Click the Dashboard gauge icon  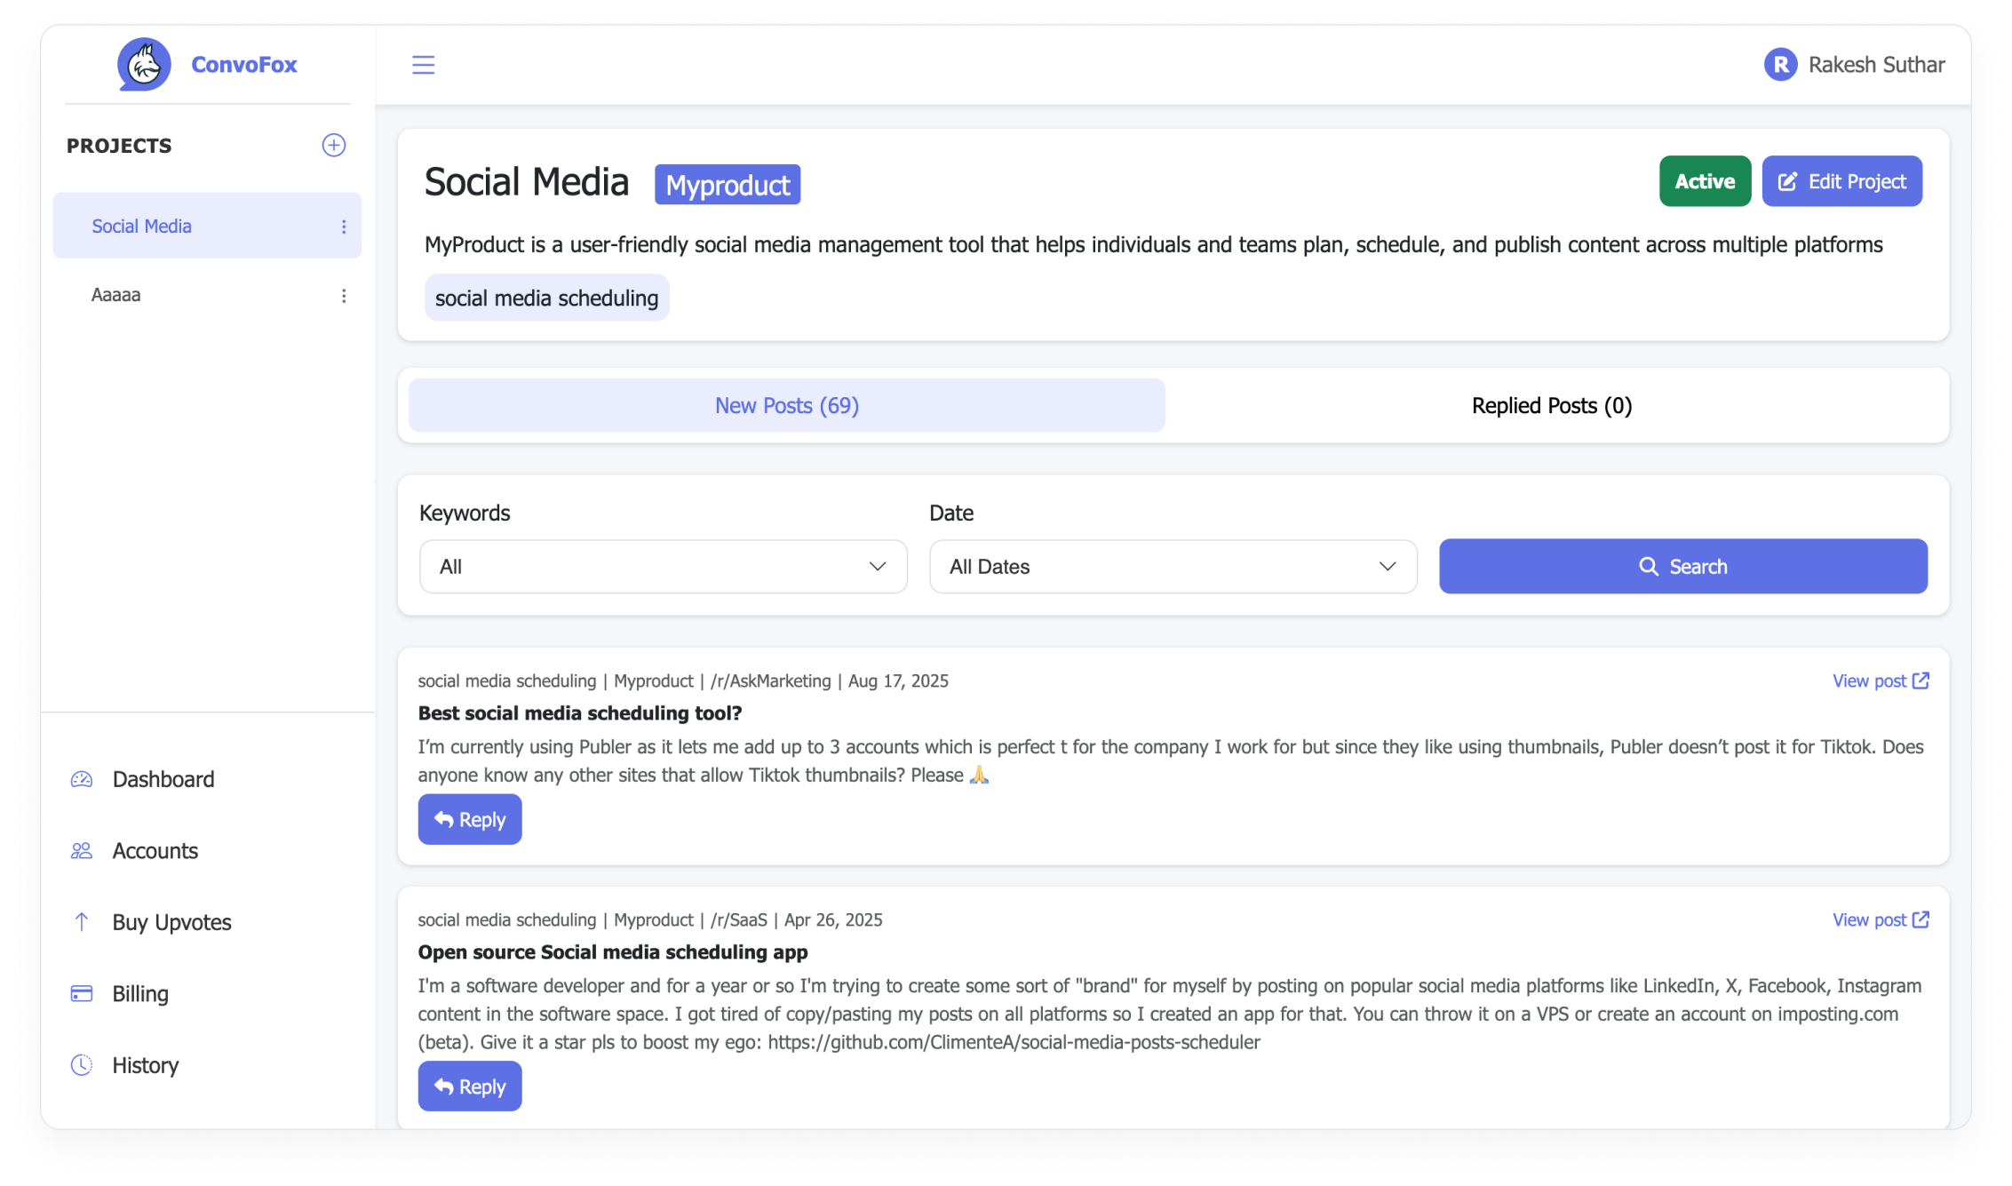[82, 779]
